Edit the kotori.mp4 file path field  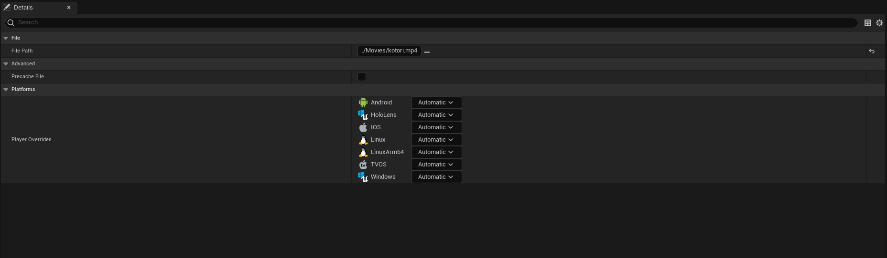pyautogui.click(x=389, y=51)
